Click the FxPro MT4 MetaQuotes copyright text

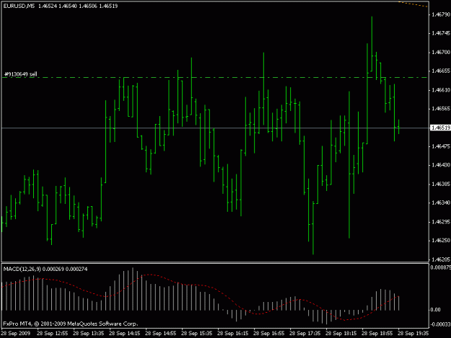coord(71,324)
